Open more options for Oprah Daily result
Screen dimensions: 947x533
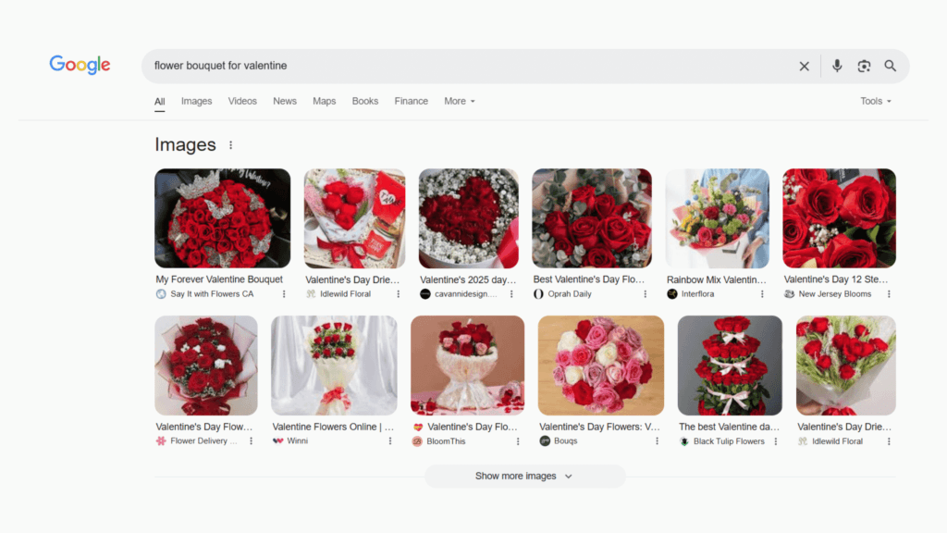(x=645, y=294)
